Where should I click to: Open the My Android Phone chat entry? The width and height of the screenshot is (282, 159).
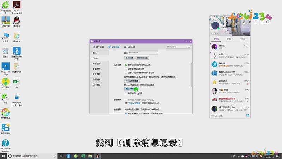click(x=230, y=73)
